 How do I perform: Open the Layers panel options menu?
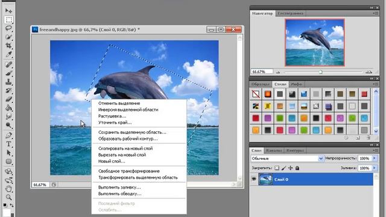pyautogui.click(x=376, y=150)
